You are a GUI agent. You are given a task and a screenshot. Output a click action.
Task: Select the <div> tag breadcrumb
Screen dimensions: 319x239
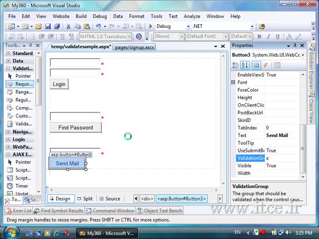pyautogui.click(x=147, y=199)
